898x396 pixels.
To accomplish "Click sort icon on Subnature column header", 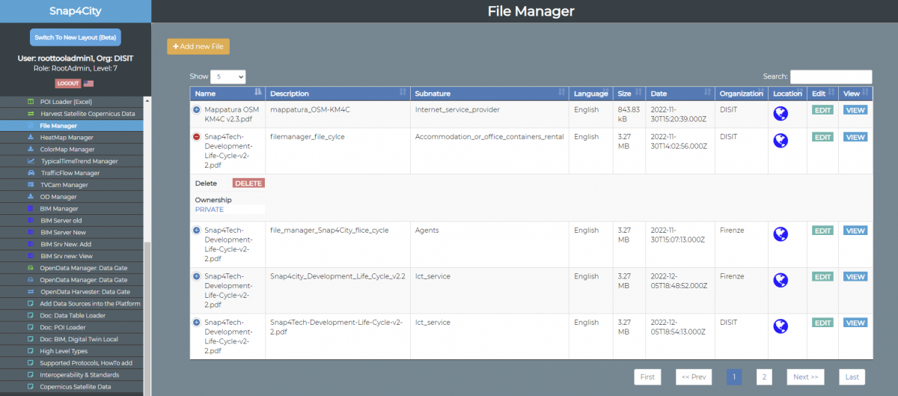I will [x=562, y=93].
